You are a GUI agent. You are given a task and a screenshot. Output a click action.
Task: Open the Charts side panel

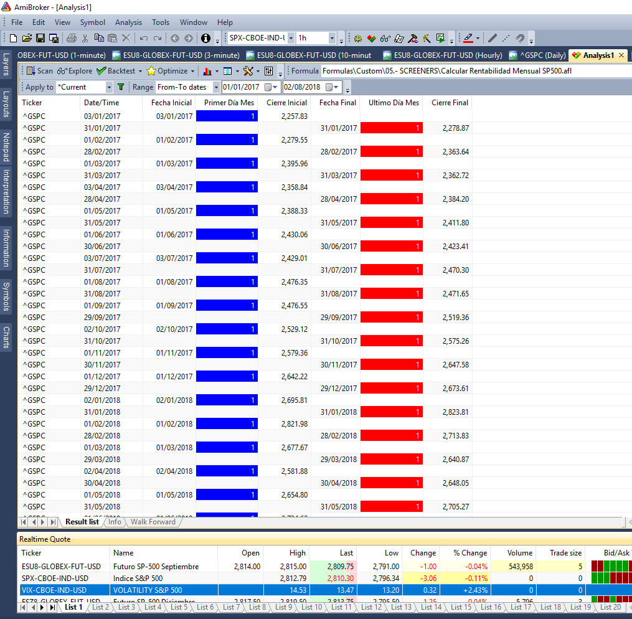pyautogui.click(x=6, y=337)
